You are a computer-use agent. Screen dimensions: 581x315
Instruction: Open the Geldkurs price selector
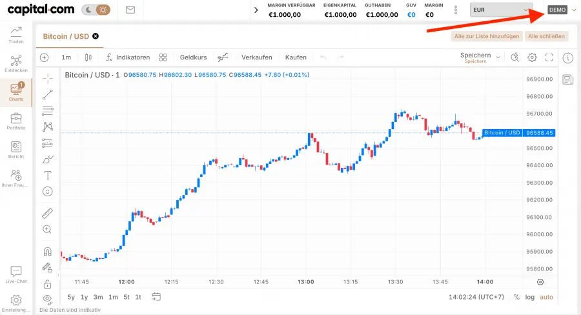point(193,57)
